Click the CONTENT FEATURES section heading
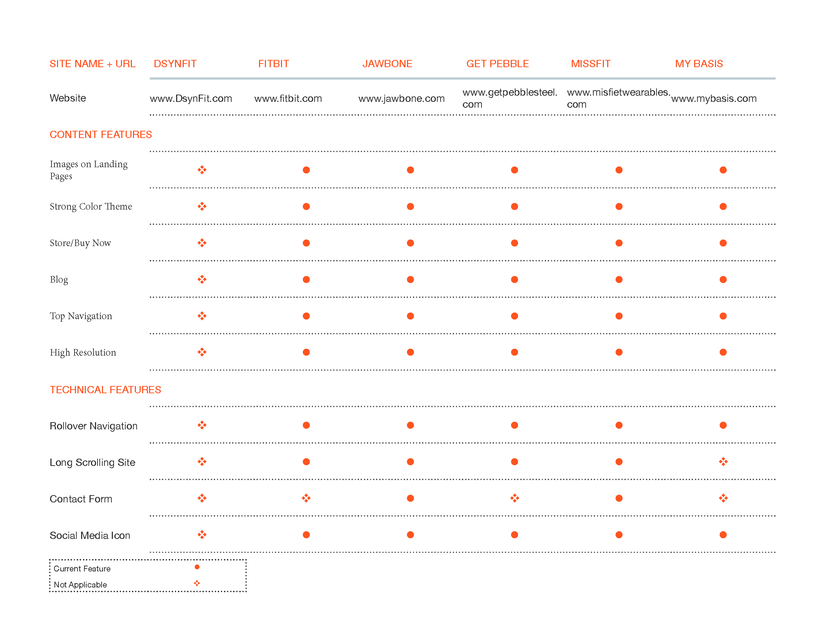 [x=100, y=135]
